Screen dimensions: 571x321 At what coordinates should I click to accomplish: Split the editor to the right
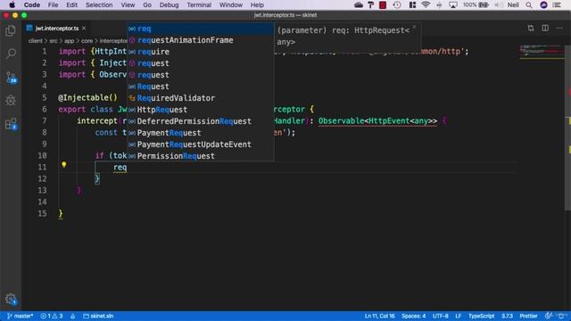[x=545, y=28]
